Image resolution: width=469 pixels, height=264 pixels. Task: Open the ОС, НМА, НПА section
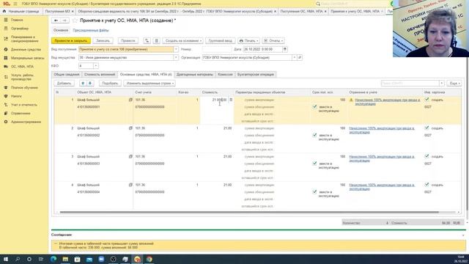pos(22,67)
